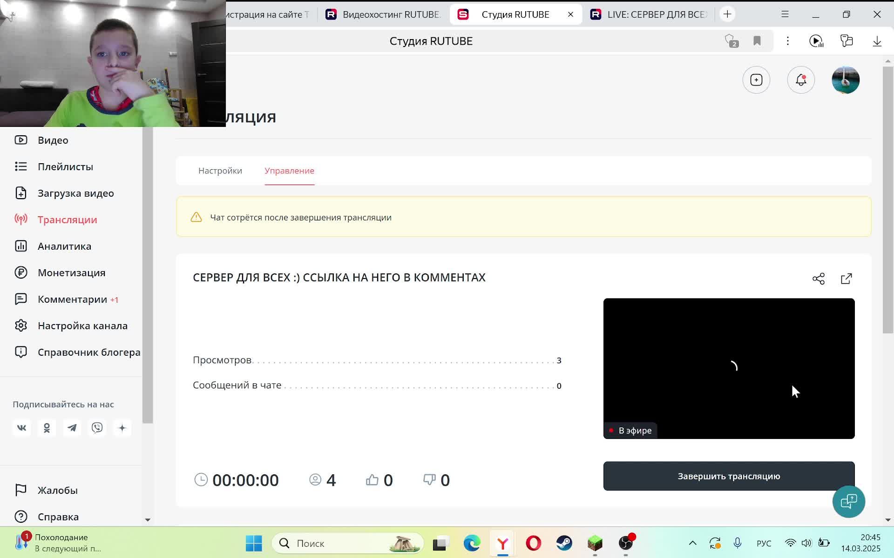894x558 pixels.
Task: Open Комментарии section in sidebar
Action: click(x=72, y=299)
